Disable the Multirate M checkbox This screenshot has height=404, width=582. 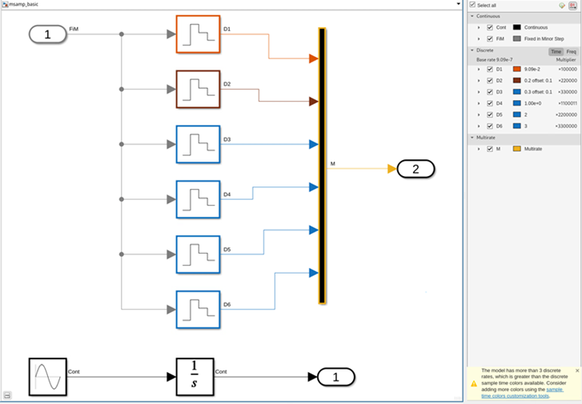click(x=490, y=148)
